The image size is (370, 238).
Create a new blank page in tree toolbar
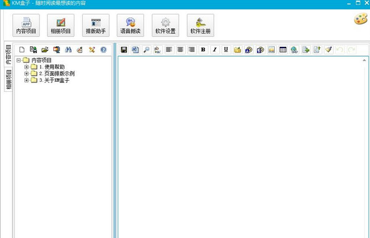pos(22,50)
